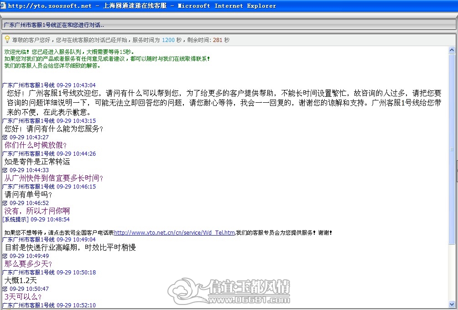Click the Internet Explorer page icon in title bar

click(x=3, y=5)
